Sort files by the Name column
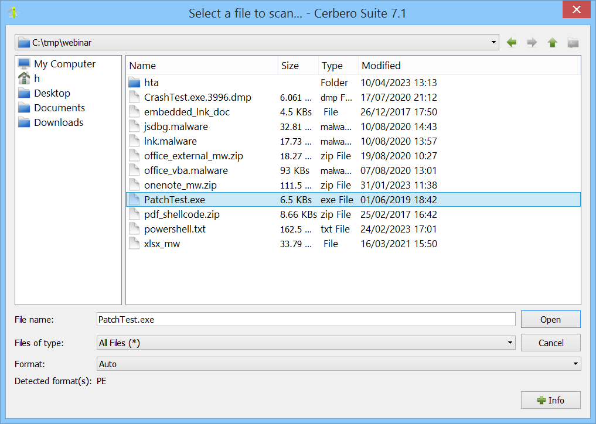The width and height of the screenshot is (596, 424). (202, 66)
